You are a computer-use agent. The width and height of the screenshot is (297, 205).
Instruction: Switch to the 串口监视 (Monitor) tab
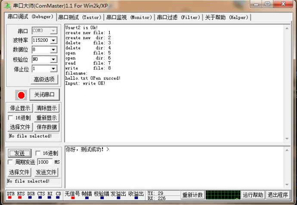tap(129, 17)
